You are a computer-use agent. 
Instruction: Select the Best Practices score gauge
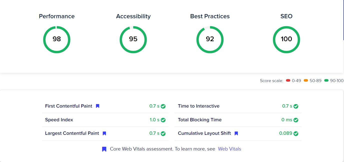210,39
